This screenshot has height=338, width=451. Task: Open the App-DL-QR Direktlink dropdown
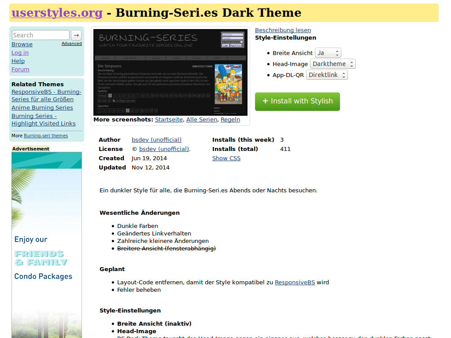click(x=327, y=75)
